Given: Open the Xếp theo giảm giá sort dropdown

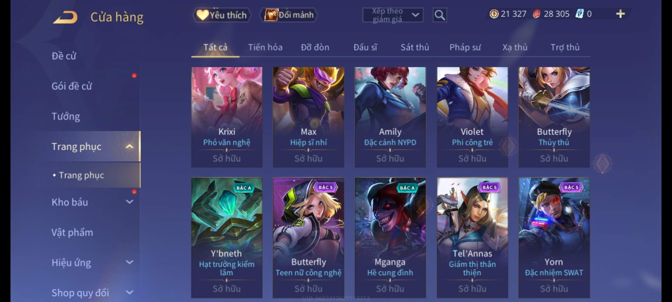Looking at the screenshot, I should point(393,15).
